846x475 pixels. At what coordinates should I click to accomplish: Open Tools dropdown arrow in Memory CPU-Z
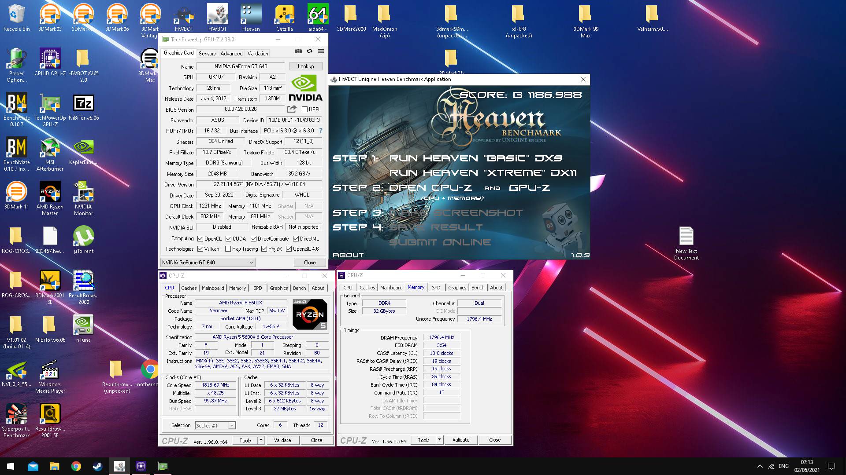pos(439,440)
